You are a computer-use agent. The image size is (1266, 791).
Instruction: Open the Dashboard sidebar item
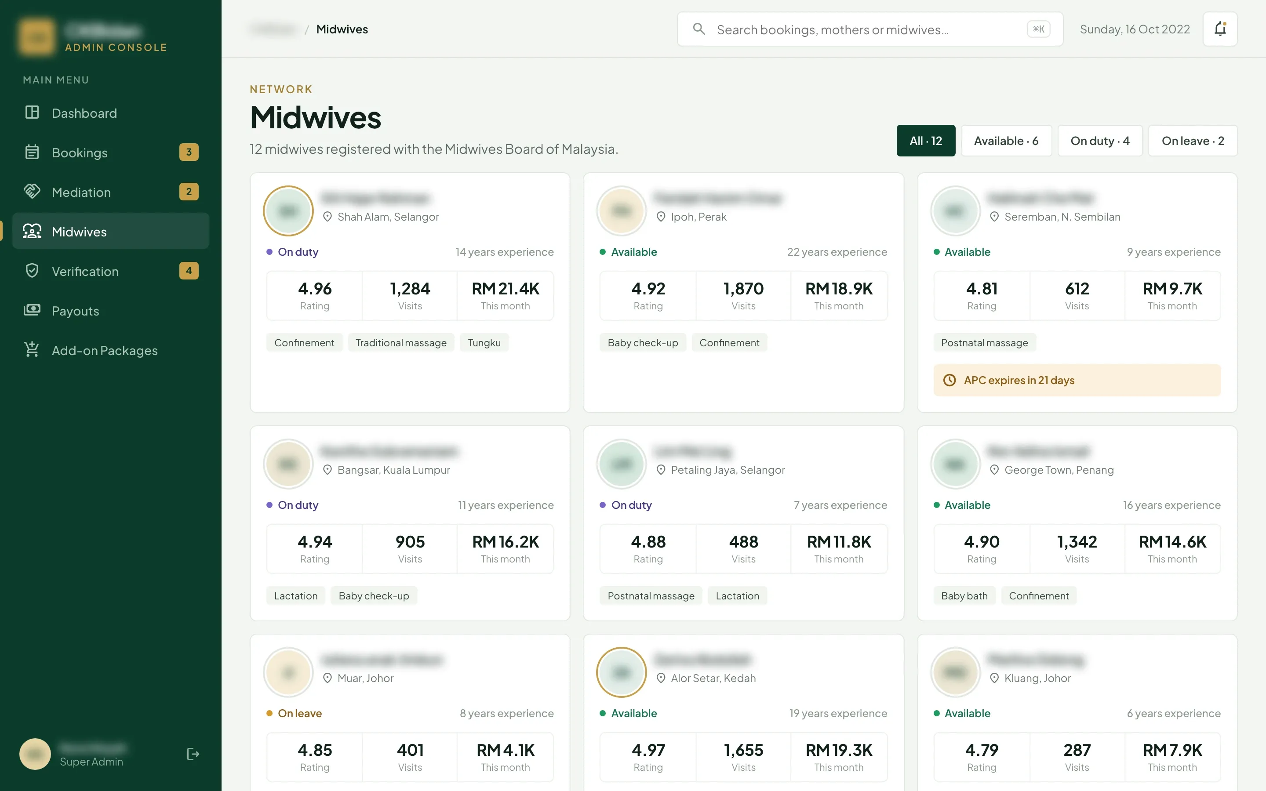point(110,113)
